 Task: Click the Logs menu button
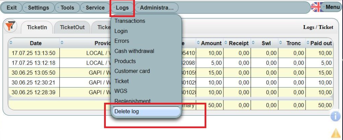[122, 8]
